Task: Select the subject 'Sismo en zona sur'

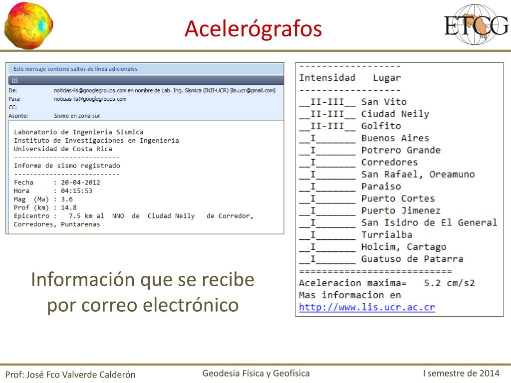Action: click(x=77, y=116)
